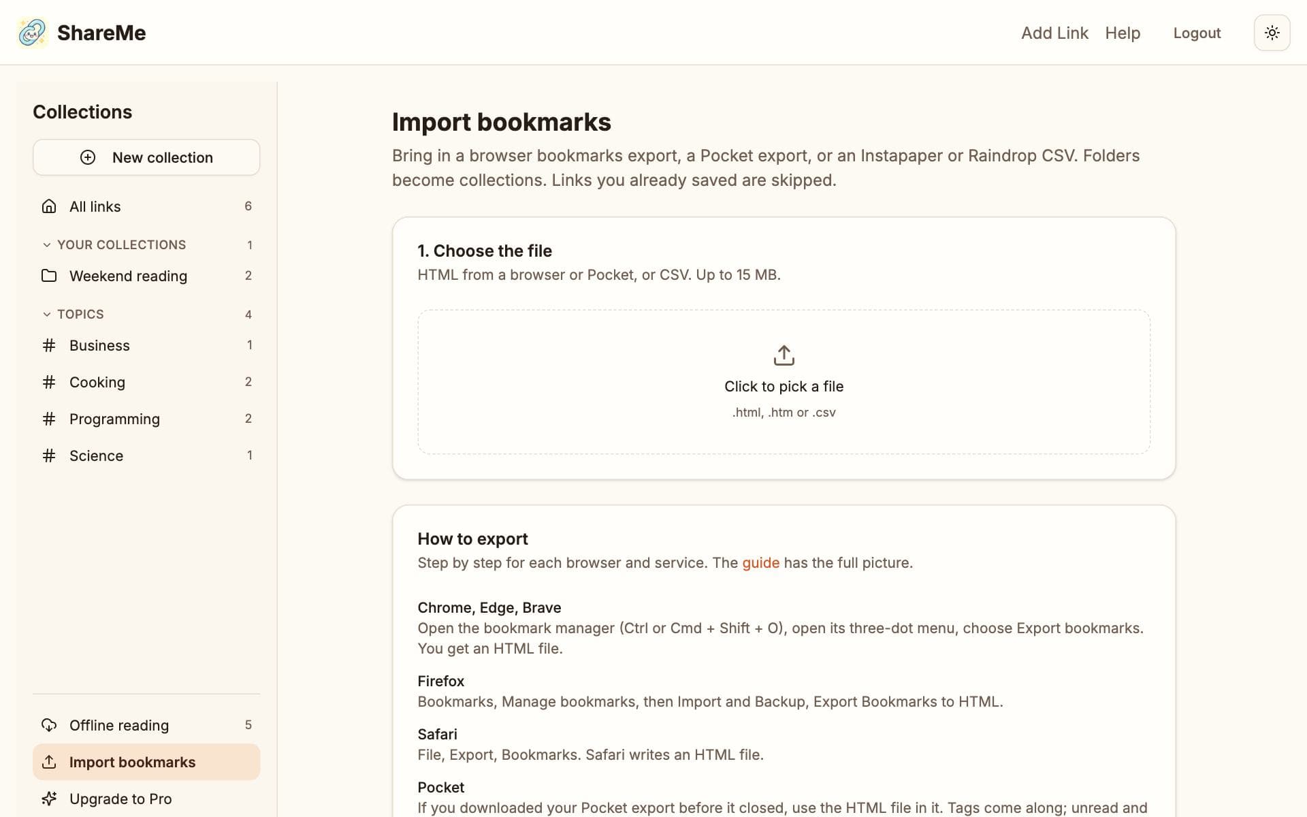Toggle the light/dark theme sun button
Screen dimensions: 1307x817
pyautogui.click(x=1272, y=33)
